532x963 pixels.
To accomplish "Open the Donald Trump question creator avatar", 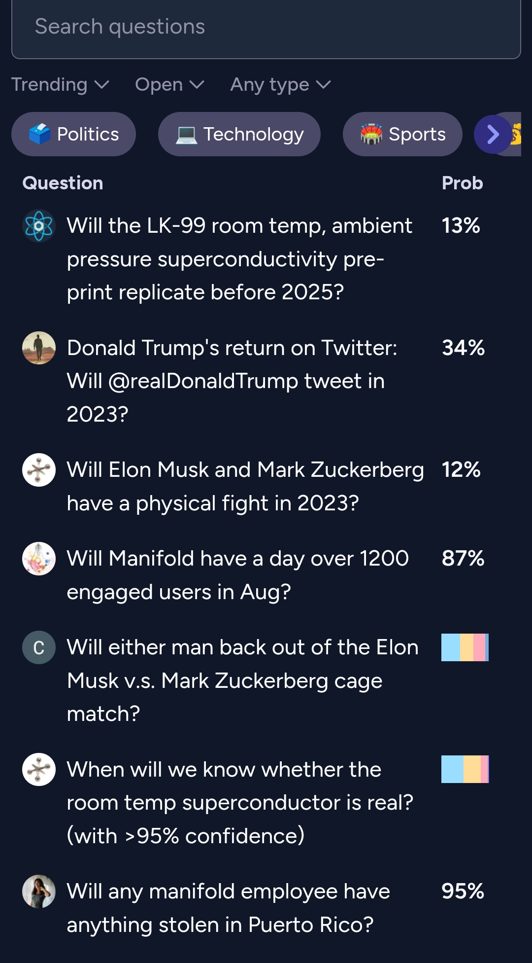I will pyautogui.click(x=39, y=348).
